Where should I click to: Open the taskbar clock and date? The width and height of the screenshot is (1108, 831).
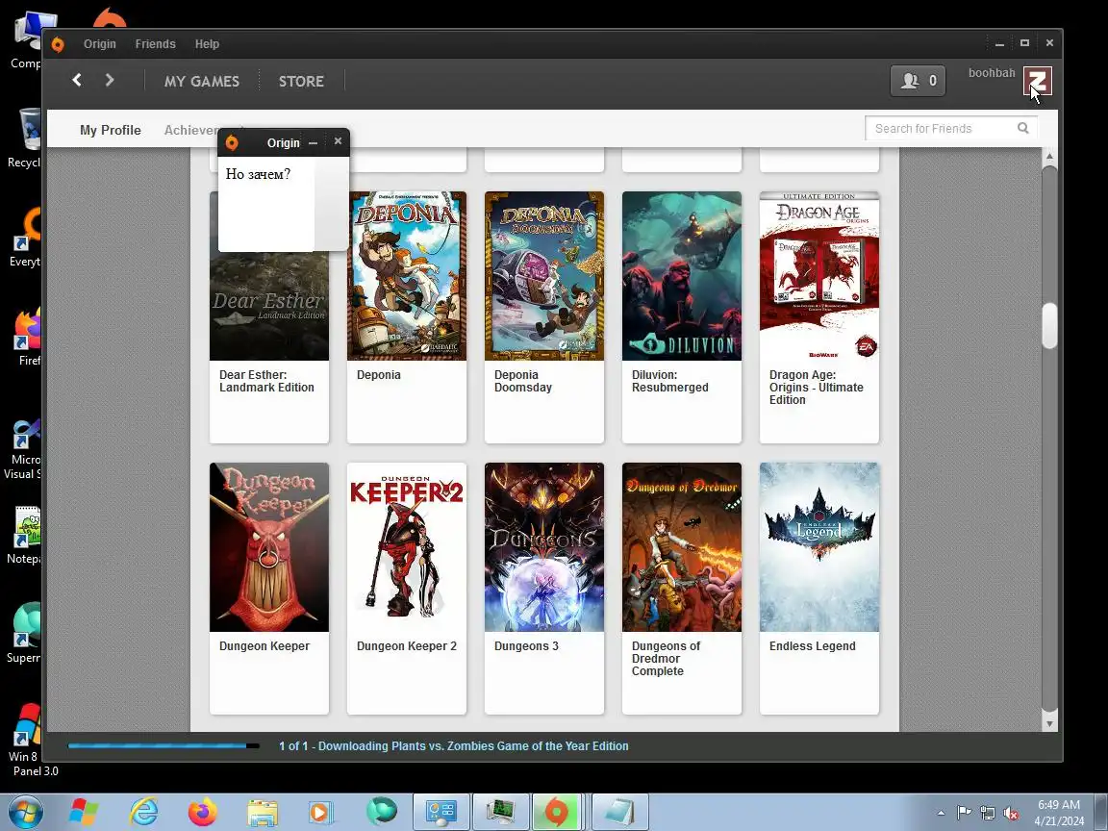(x=1059, y=813)
